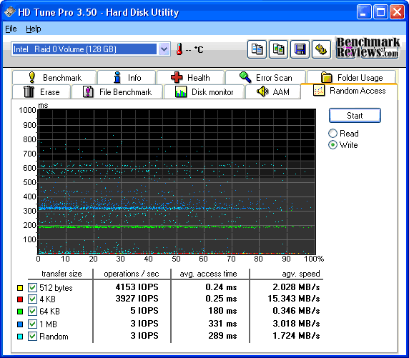Open the Help menu
The image size is (409, 358).
point(34,29)
